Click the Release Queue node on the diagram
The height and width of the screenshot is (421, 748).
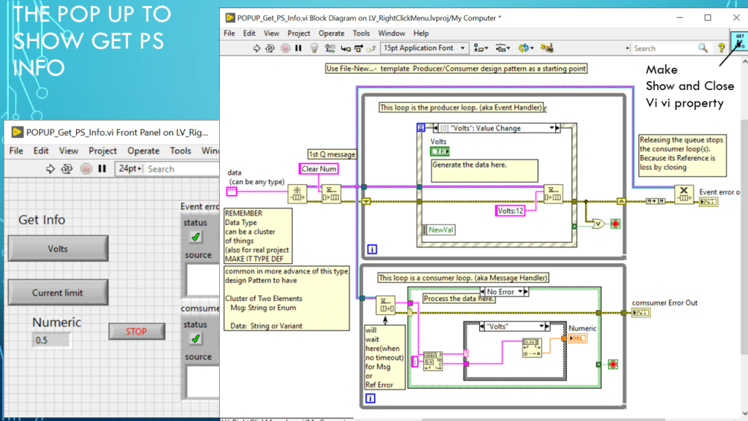point(684,194)
